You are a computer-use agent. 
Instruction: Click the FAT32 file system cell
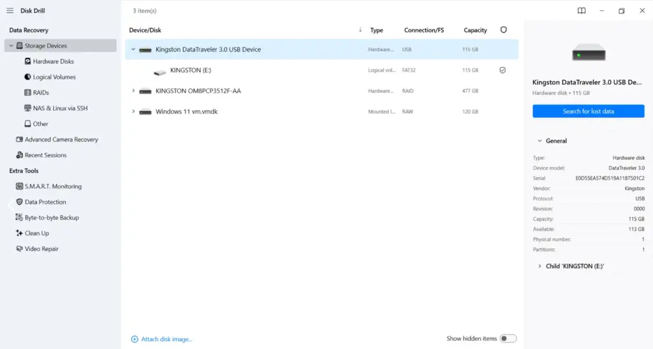409,70
